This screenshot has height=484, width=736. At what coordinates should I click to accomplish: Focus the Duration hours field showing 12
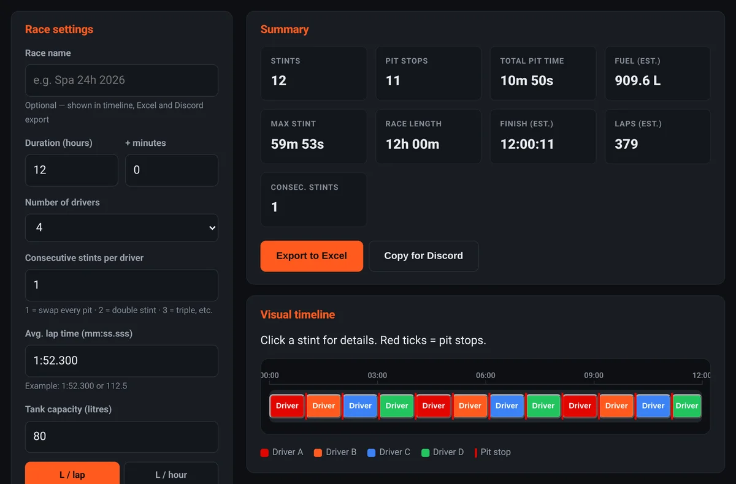[x=71, y=170]
